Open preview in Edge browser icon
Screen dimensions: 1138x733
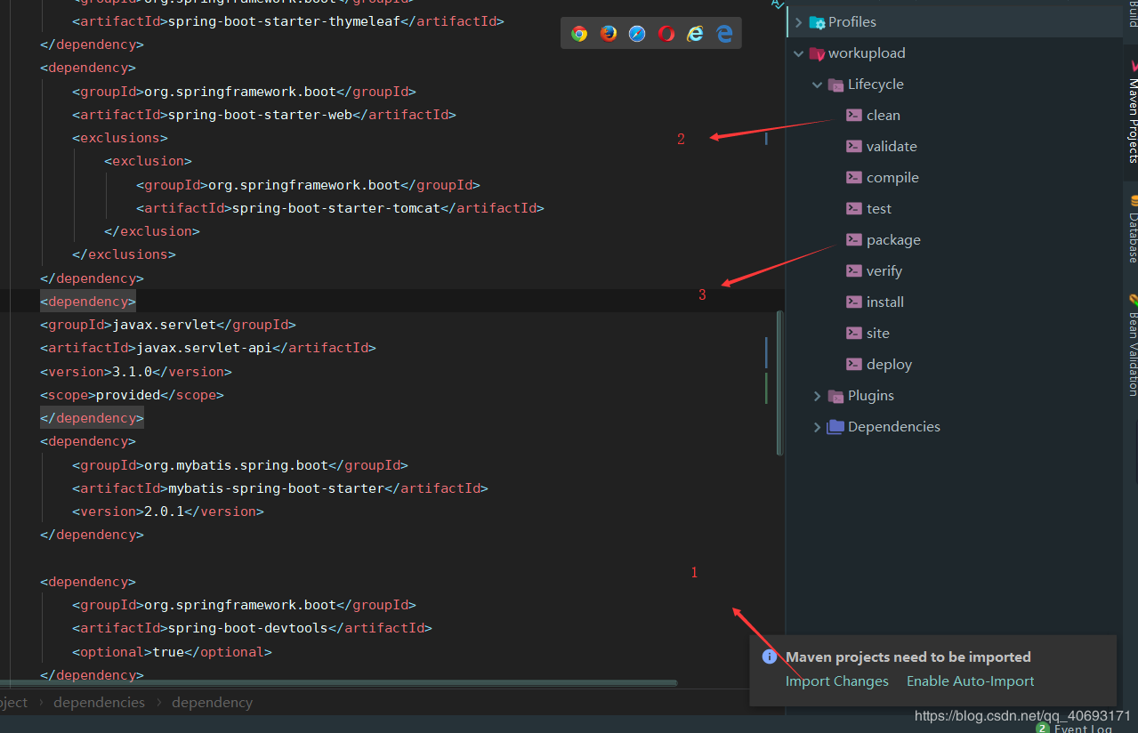(724, 34)
